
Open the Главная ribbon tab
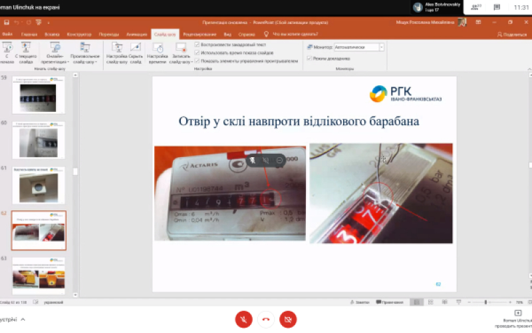(x=29, y=35)
